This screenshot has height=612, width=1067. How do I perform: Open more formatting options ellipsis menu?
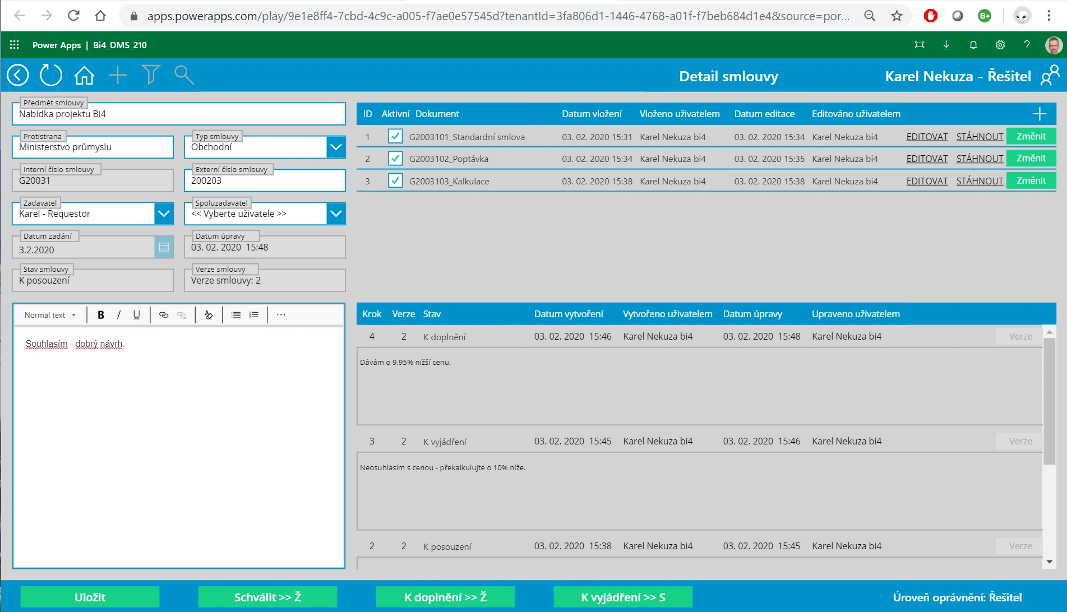pos(281,315)
